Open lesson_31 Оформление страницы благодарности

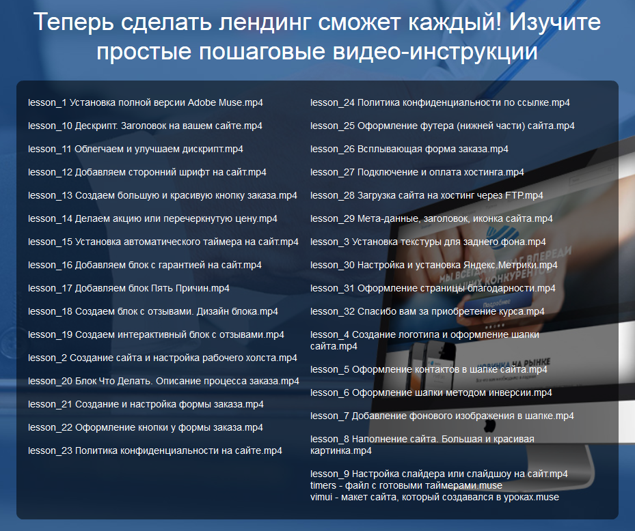(x=433, y=288)
